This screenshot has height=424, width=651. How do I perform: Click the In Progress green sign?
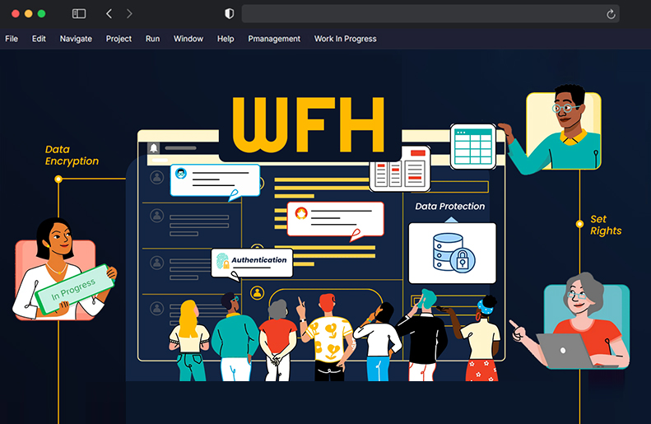pos(74,290)
